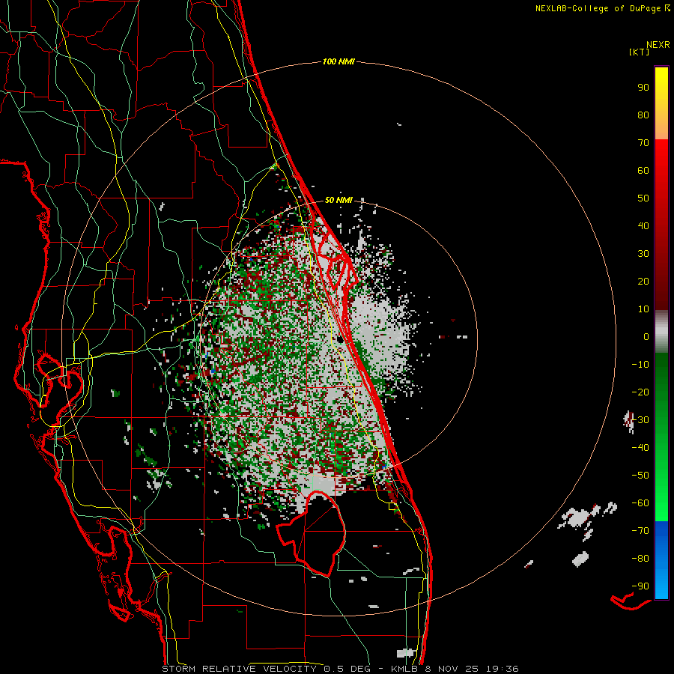The height and width of the screenshot is (674, 674).
Task: Pick the yellow band of the velocity color bar
Action: click(661, 103)
